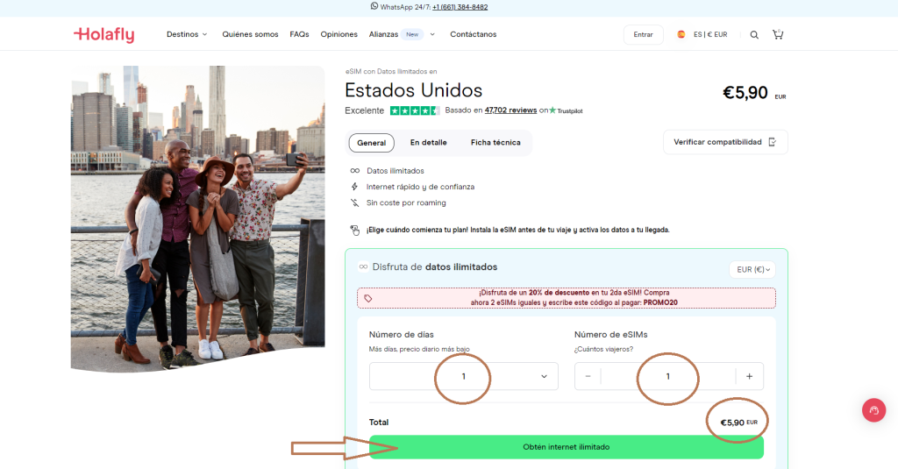Switch to the Ficha técnica tab
This screenshot has width=898, height=469.
[x=495, y=143]
